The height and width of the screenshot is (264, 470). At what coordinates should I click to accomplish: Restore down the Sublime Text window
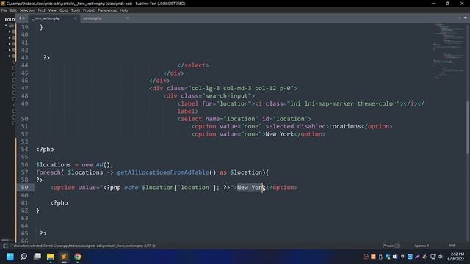coord(447,4)
